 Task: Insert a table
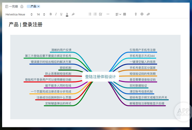[x=125, y=14]
